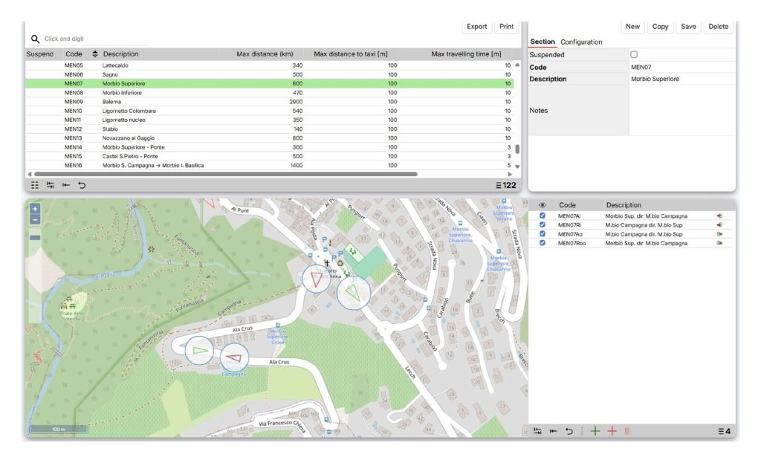The image size is (761, 463).
Task: Uncheck visibility for MEN07Ao
Action: pyautogui.click(x=542, y=234)
